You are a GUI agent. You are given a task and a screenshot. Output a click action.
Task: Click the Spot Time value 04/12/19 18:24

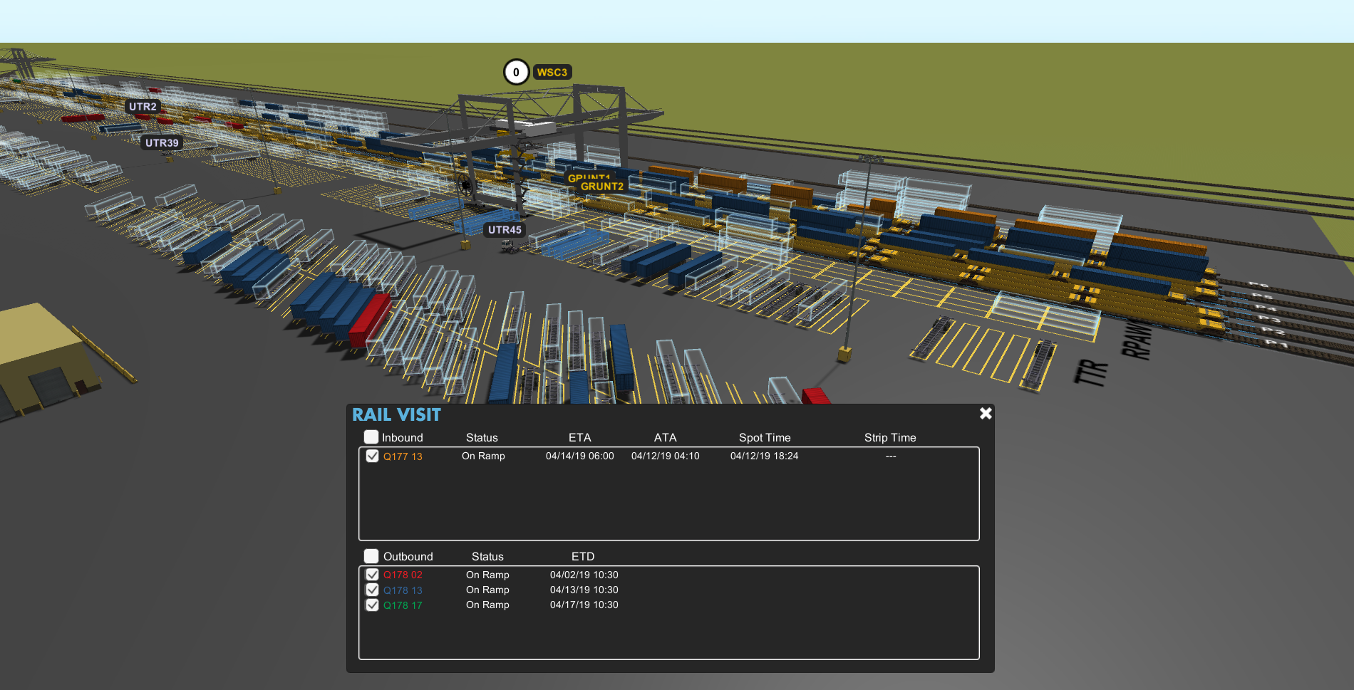764,456
